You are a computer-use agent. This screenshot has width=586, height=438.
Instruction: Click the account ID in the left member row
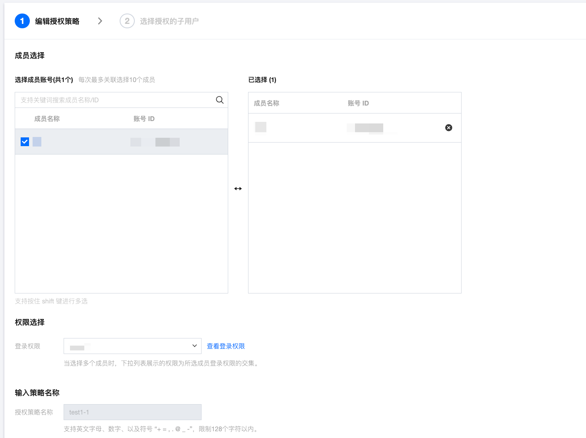155,142
